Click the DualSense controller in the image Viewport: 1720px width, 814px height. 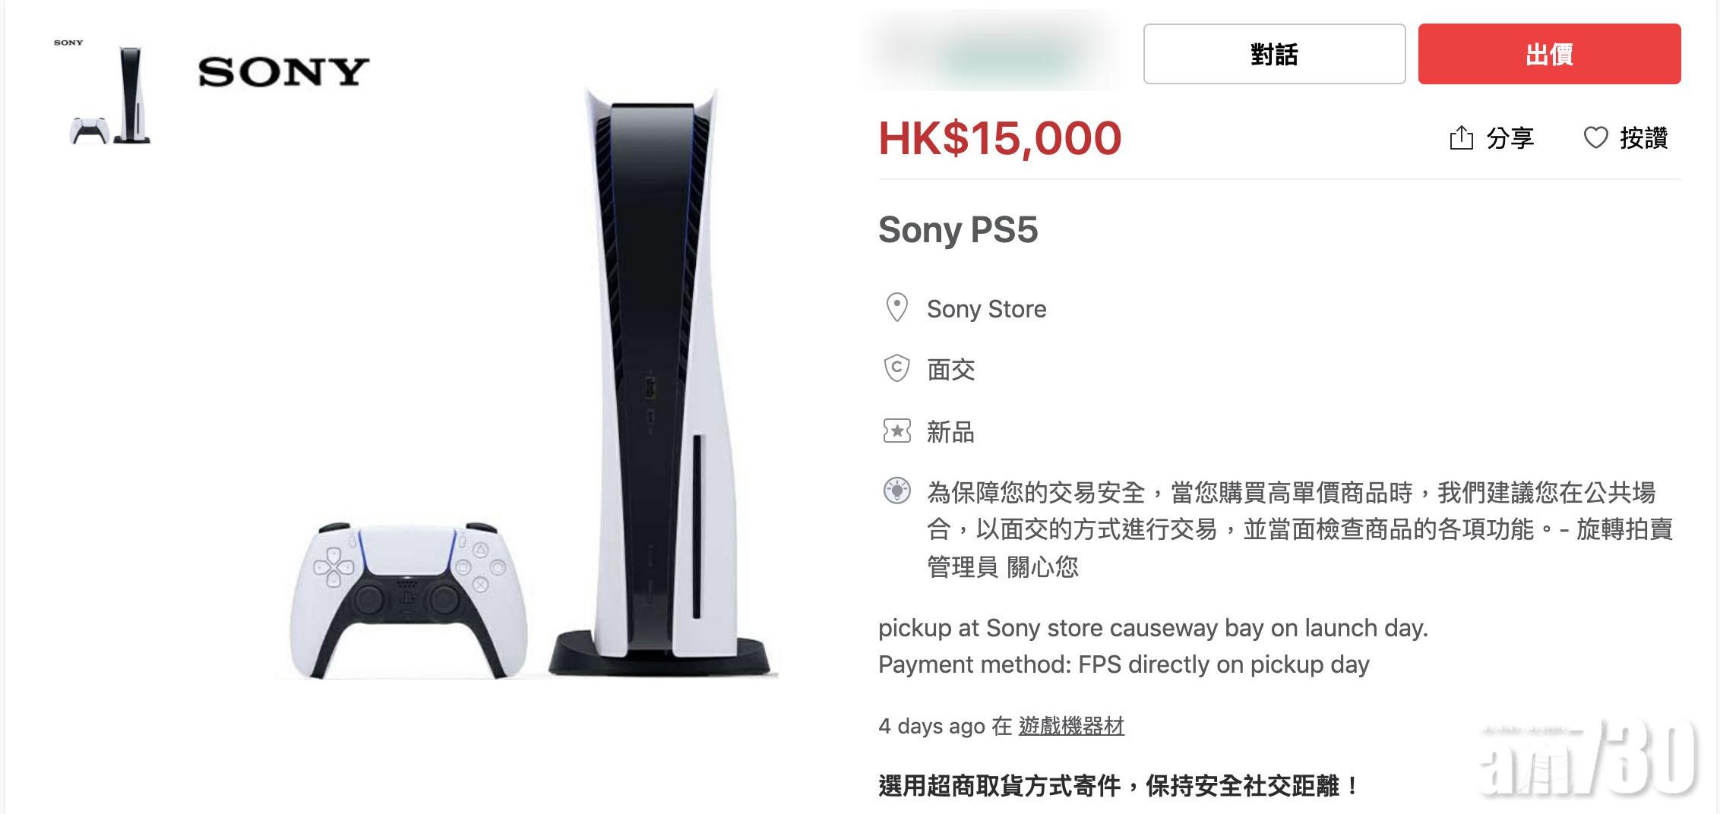[408, 600]
